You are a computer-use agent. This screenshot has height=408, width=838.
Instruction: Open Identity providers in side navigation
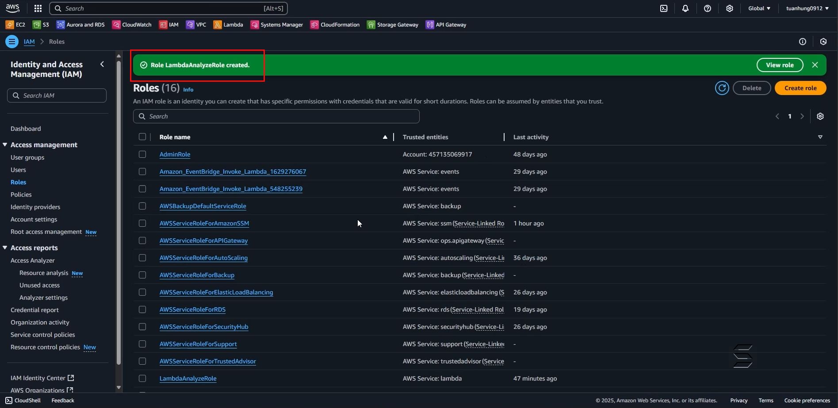tap(35, 207)
